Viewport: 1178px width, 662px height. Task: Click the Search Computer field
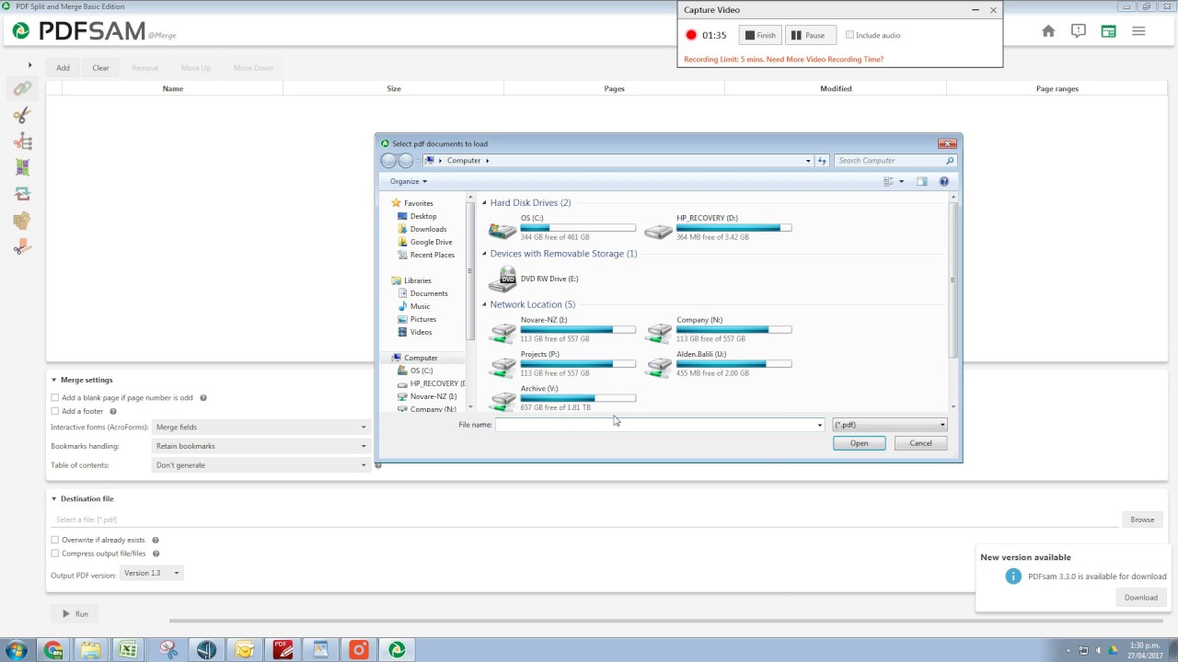(895, 160)
